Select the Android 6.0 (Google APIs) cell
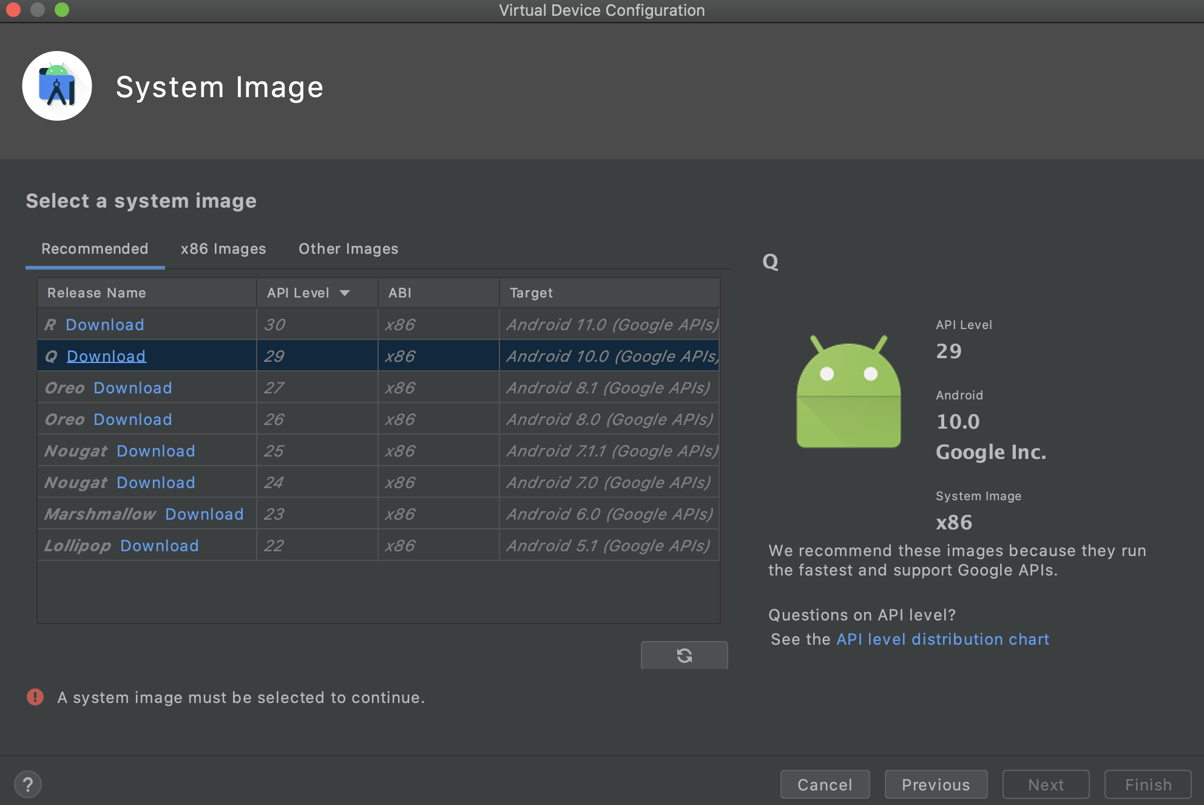 pos(610,514)
